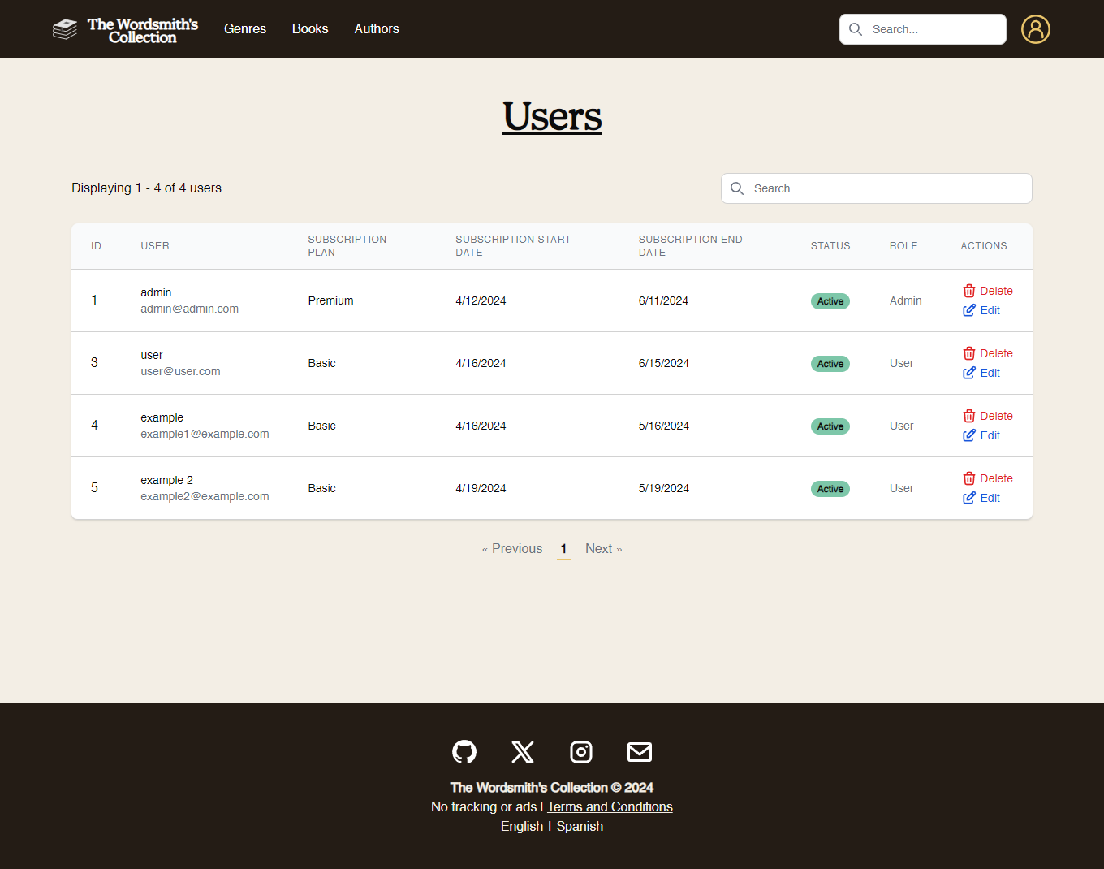Open the X (Twitter) footer icon
Image resolution: width=1104 pixels, height=869 pixels.
(523, 752)
